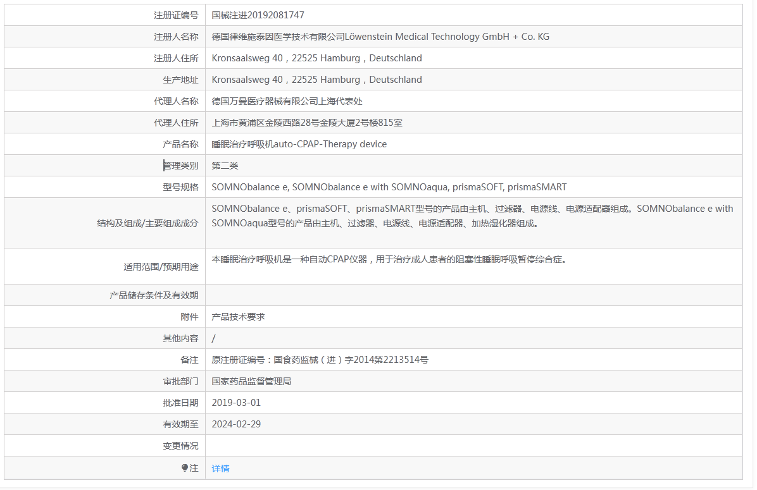Open the 详情 link in the 注 row
The image size is (757, 490).
(x=221, y=469)
